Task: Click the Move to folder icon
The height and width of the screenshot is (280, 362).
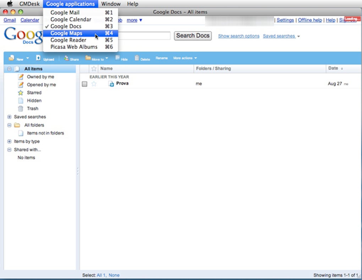Action: pyautogui.click(x=88, y=57)
